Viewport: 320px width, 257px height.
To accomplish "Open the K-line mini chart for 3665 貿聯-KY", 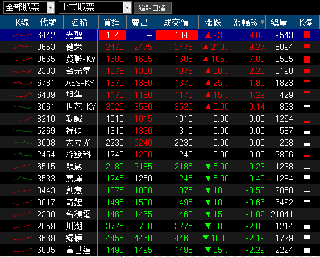I will (22, 59).
